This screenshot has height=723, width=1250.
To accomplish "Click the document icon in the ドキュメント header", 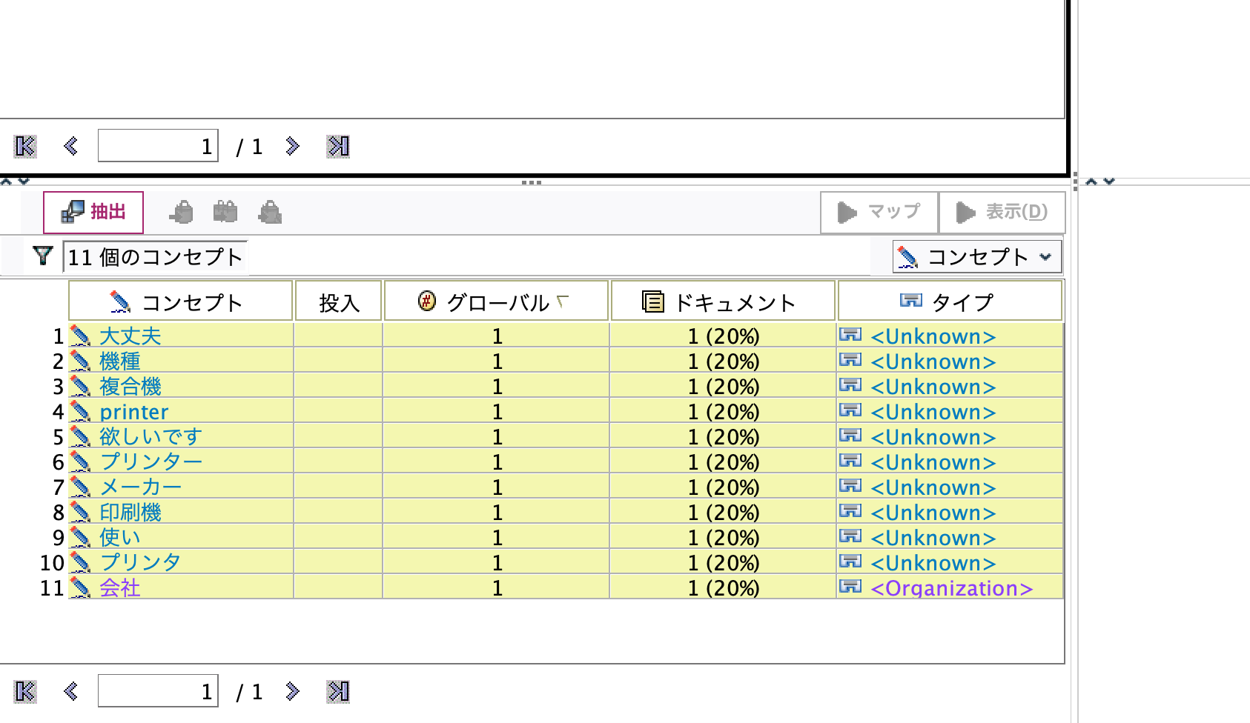I will [652, 300].
